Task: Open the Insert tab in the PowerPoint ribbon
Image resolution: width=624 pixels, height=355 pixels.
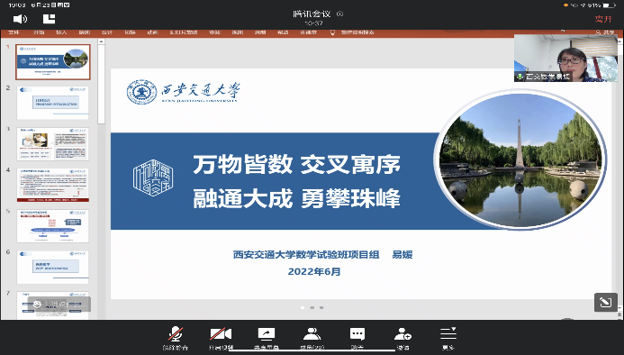Action: (61, 32)
